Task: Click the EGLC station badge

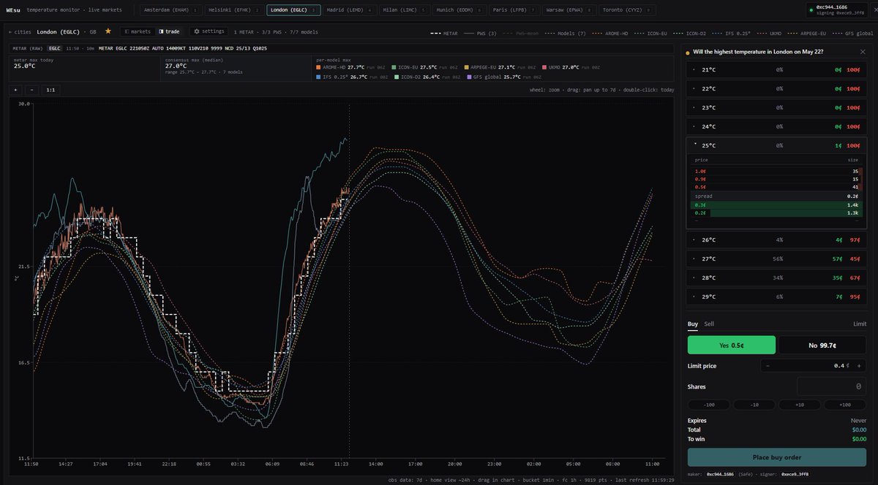Action: 55,48
